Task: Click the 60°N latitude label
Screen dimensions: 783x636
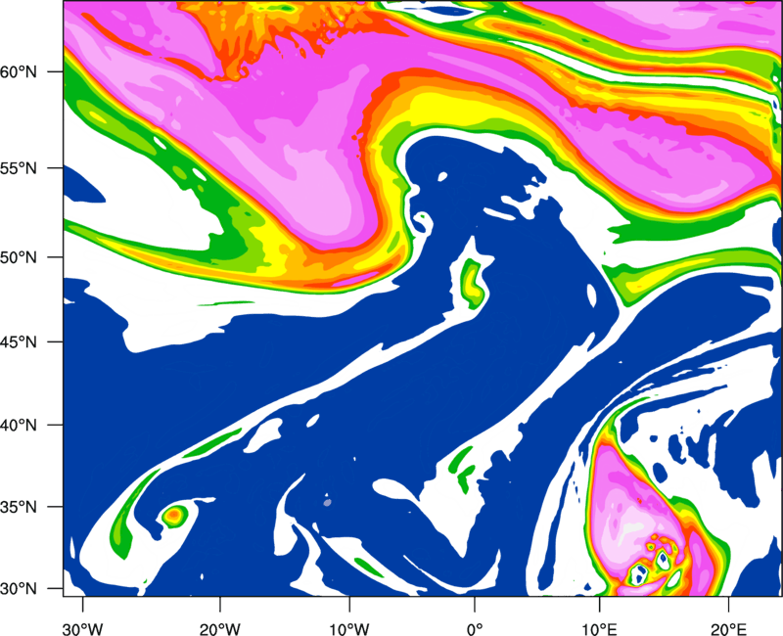Action: pos(19,72)
